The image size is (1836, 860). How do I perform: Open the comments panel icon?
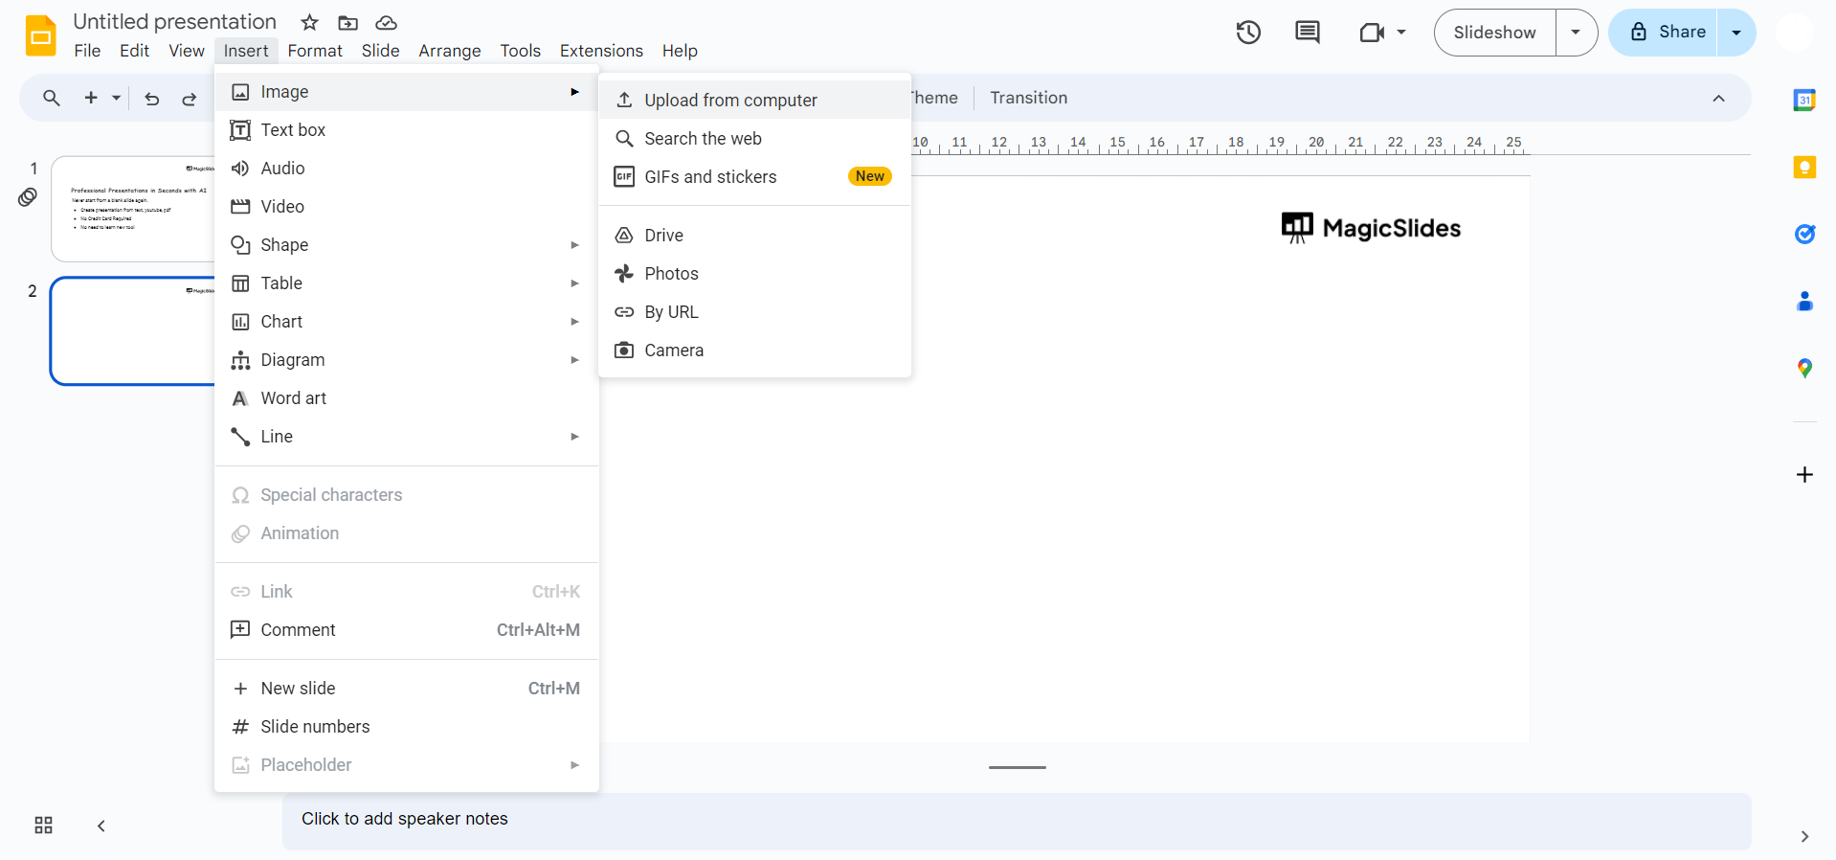coord(1307,33)
